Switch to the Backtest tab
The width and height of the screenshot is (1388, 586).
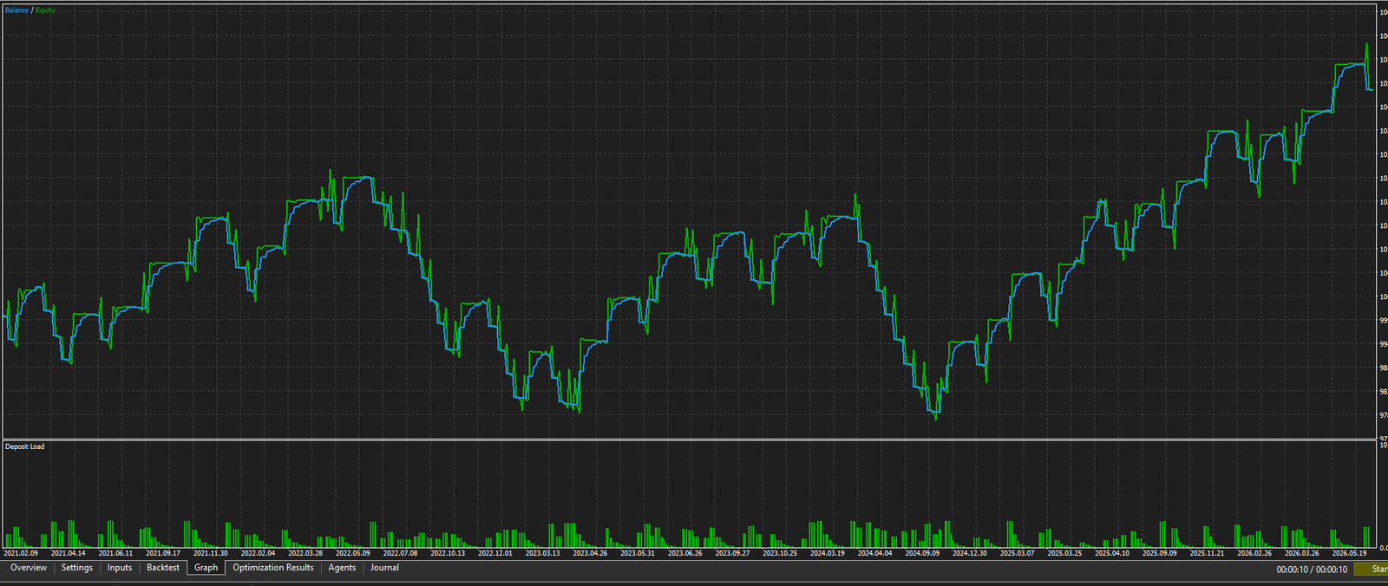click(x=163, y=568)
